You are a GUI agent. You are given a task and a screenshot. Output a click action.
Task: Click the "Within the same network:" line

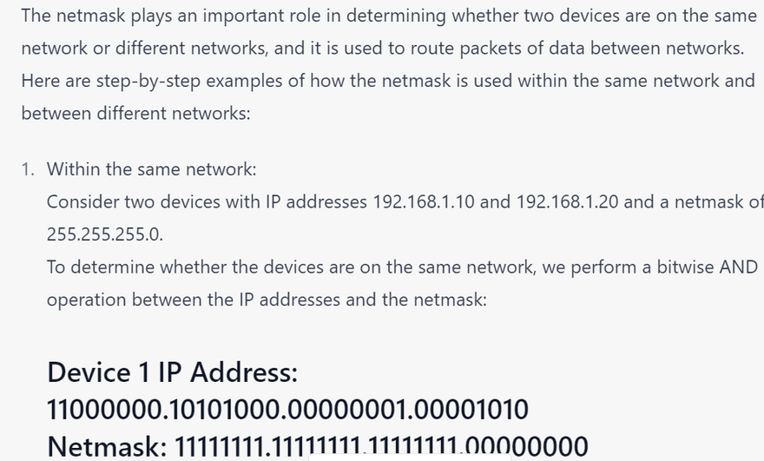point(151,169)
